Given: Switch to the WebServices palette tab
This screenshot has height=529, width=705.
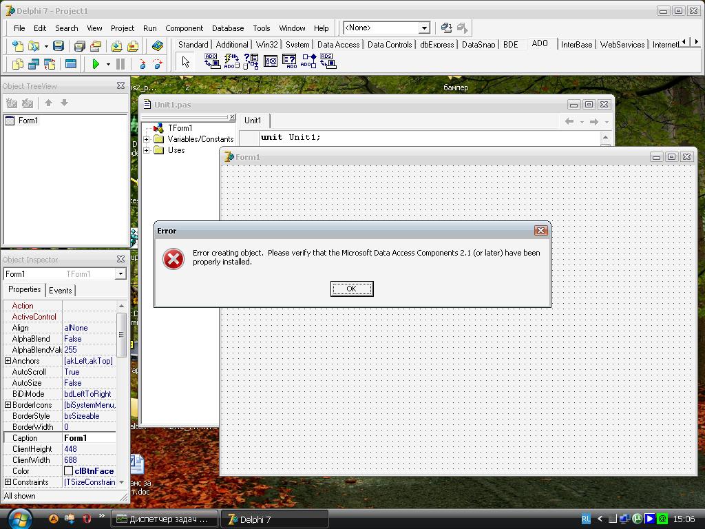Looking at the screenshot, I should click(622, 44).
